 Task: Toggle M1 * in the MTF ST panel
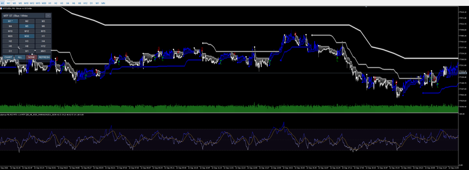(10, 21)
